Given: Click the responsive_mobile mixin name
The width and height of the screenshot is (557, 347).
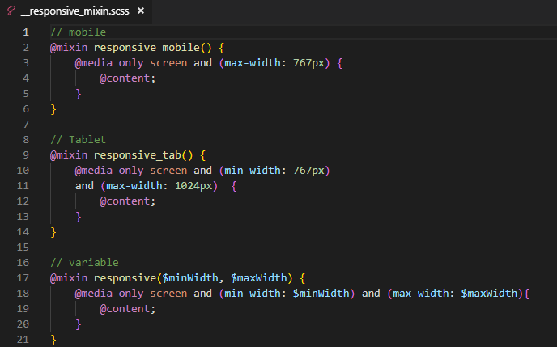Looking at the screenshot, I should (147, 48).
